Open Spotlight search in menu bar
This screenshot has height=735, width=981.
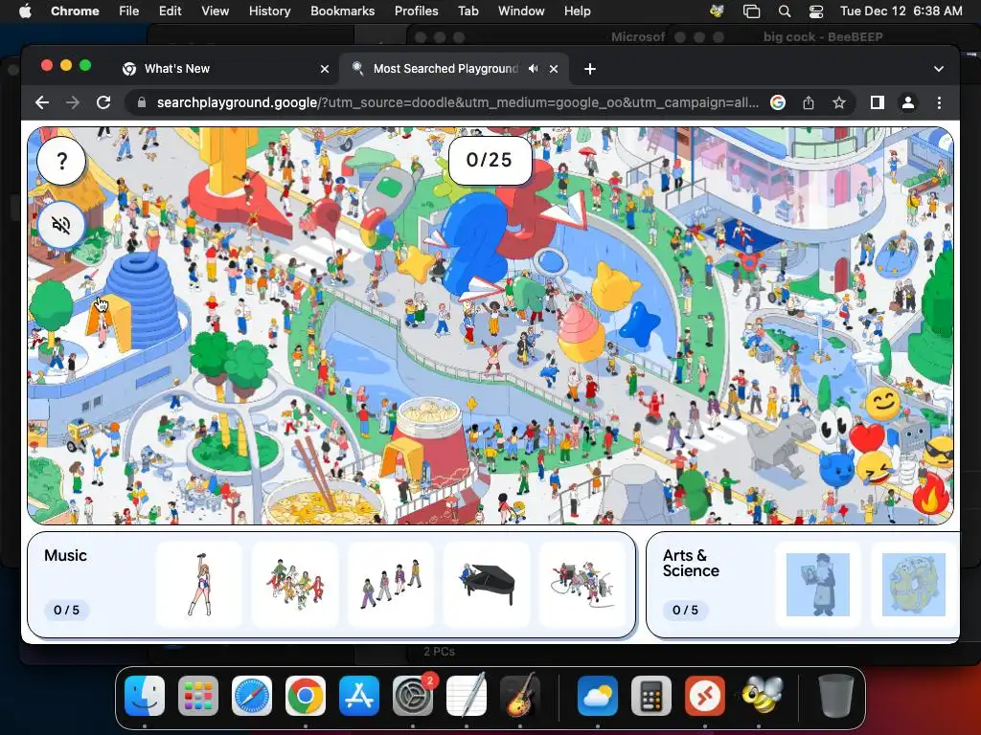tap(784, 11)
